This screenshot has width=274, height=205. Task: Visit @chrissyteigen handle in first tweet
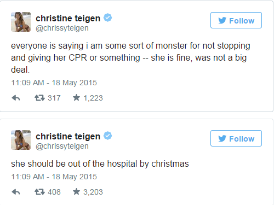[62, 28]
